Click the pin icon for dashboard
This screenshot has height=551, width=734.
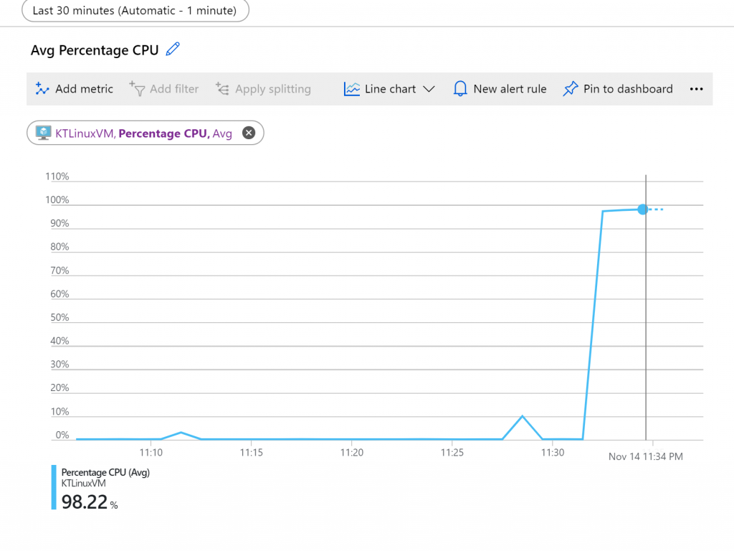click(x=571, y=89)
